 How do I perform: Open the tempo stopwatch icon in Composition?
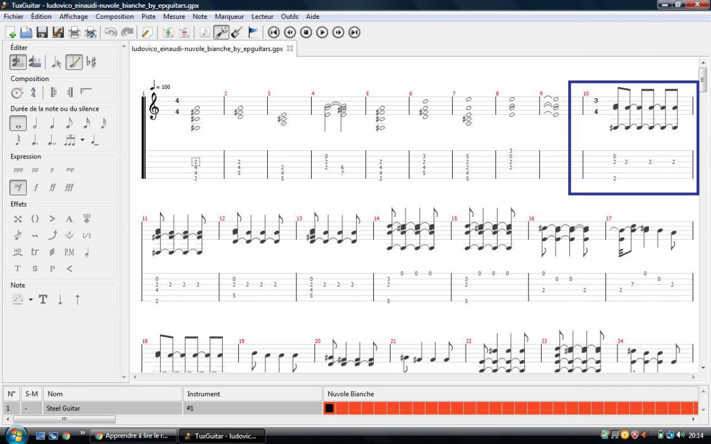pos(17,92)
